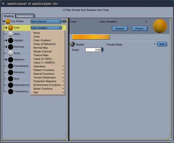Image resolution: width=174 pixels, height=143 pixels.
Task: Expand the Reflection tree node arrow
Action: [6, 60]
